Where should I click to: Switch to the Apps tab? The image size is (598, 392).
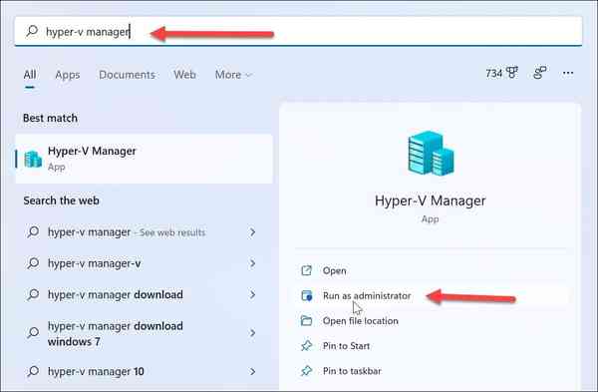pos(68,75)
